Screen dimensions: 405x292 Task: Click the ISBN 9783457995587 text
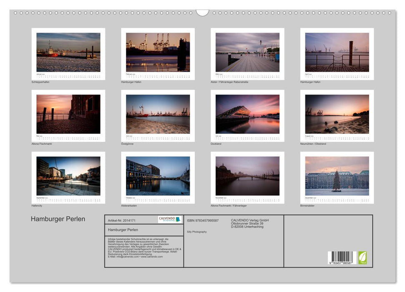coord(203,220)
